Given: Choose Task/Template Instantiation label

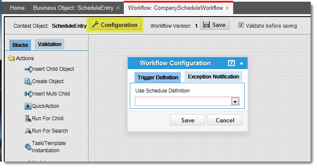Looking at the screenshot, I should [49, 147].
